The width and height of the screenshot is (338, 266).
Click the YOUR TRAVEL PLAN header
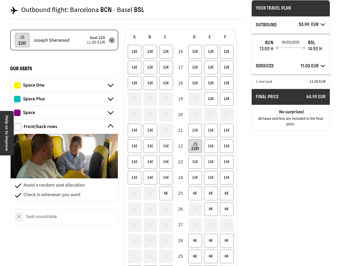click(291, 8)
